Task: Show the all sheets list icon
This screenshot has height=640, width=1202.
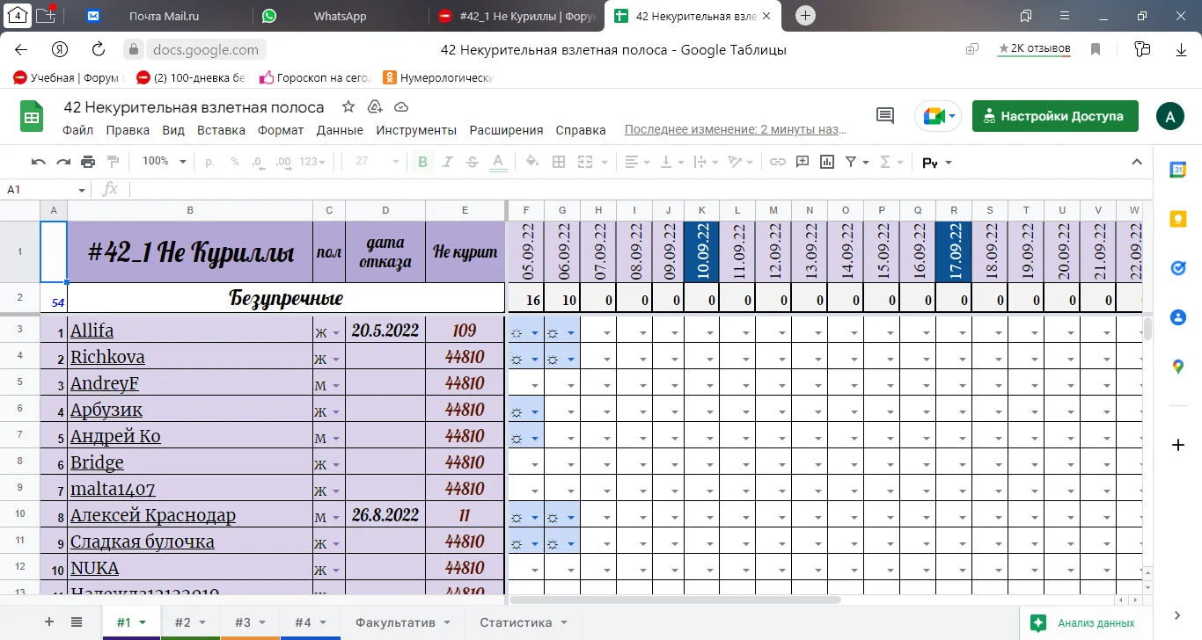Action: [x=77, y=622]
